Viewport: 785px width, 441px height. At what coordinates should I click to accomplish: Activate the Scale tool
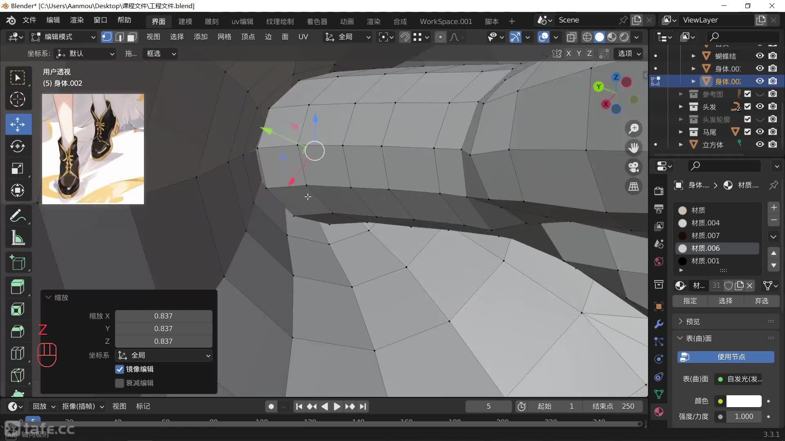click(18, 168)
